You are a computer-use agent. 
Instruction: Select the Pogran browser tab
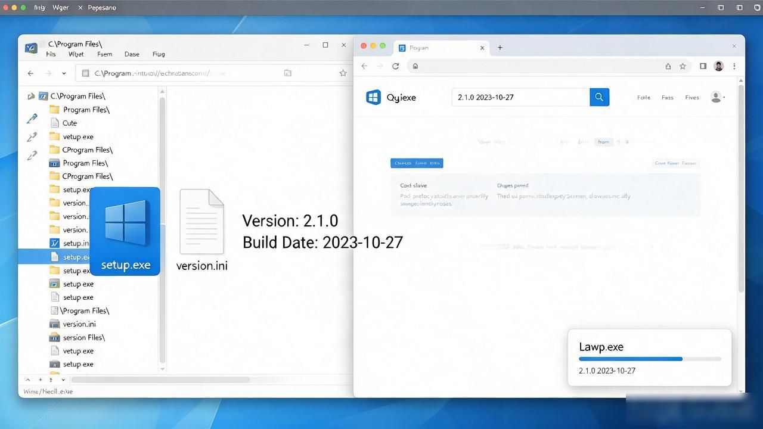tap(441, 48)
